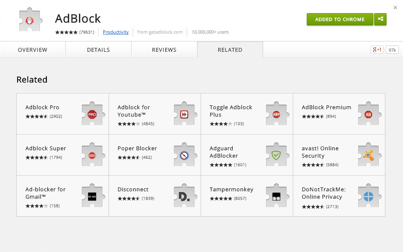This screenshot has width=403, height=252.
Task: Click the avast! Online Security icon
Action: [x=370, y=155]
